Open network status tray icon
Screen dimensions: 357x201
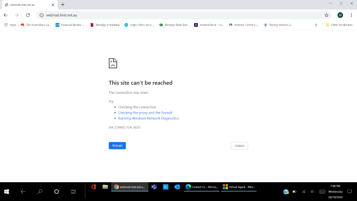[x=304, y=192]
